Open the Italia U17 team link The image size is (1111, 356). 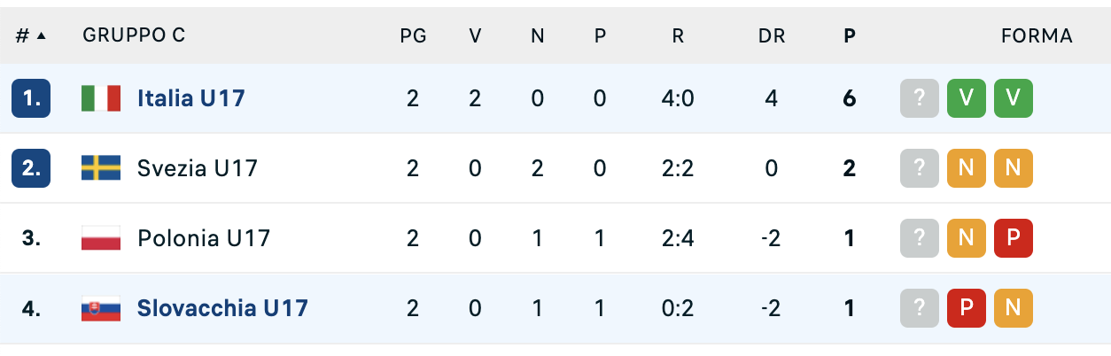point(190,98)
